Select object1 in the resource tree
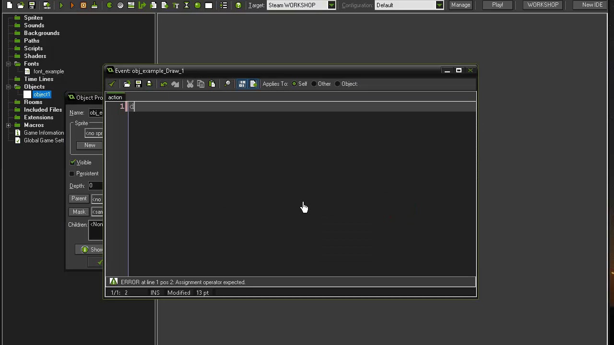Screen dimensions: 614x345 click(42, 94)
